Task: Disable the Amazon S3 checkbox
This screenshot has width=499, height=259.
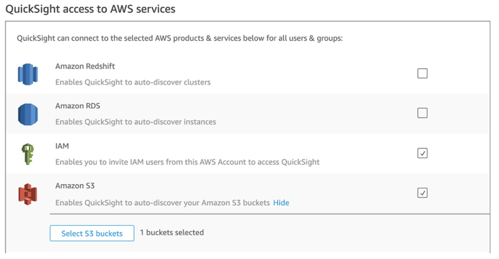Action: [422, 193]
